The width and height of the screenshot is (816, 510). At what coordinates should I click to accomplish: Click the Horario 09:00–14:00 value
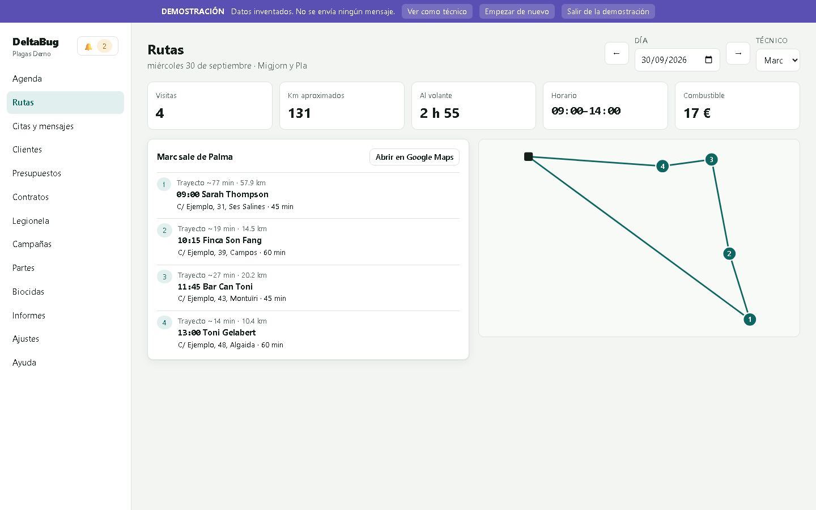pos(586,111)
